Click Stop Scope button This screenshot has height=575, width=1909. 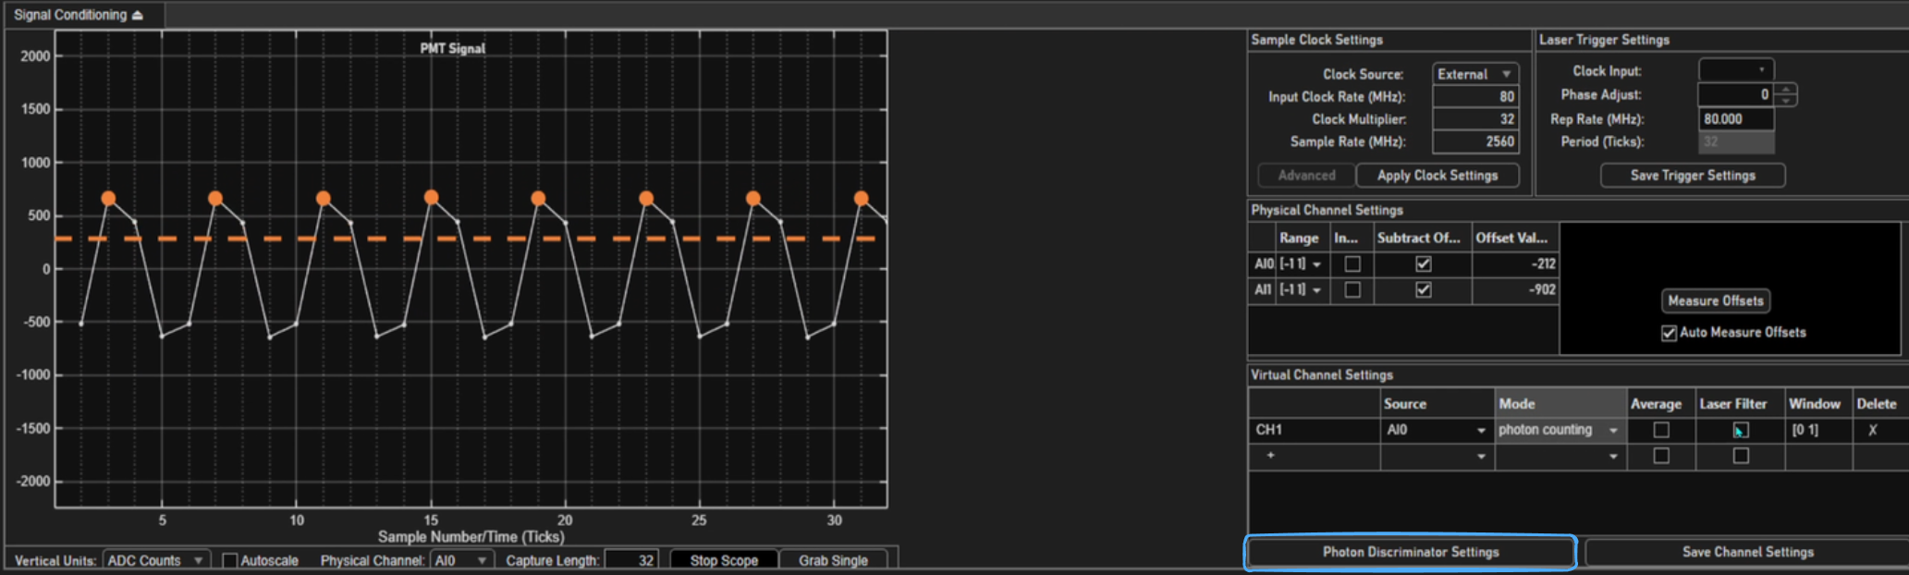(723, 560)
